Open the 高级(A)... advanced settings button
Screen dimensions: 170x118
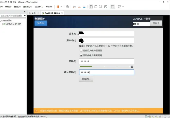coord(86,79)
